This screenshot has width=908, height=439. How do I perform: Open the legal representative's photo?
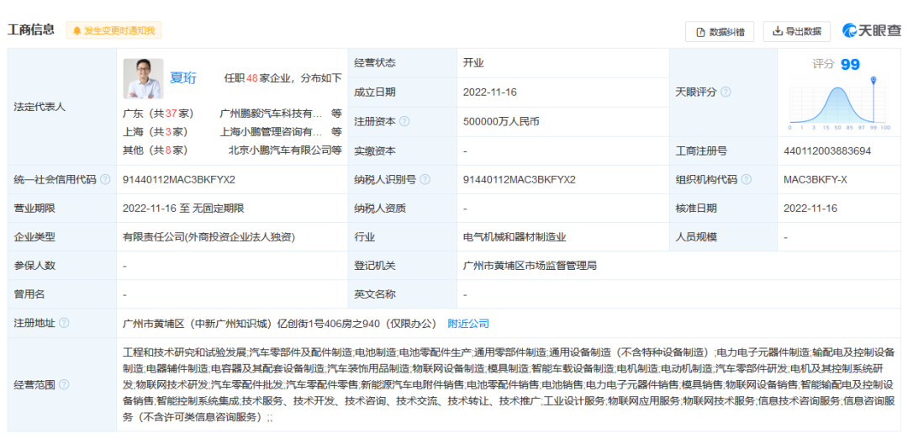(x=143, y=79)
